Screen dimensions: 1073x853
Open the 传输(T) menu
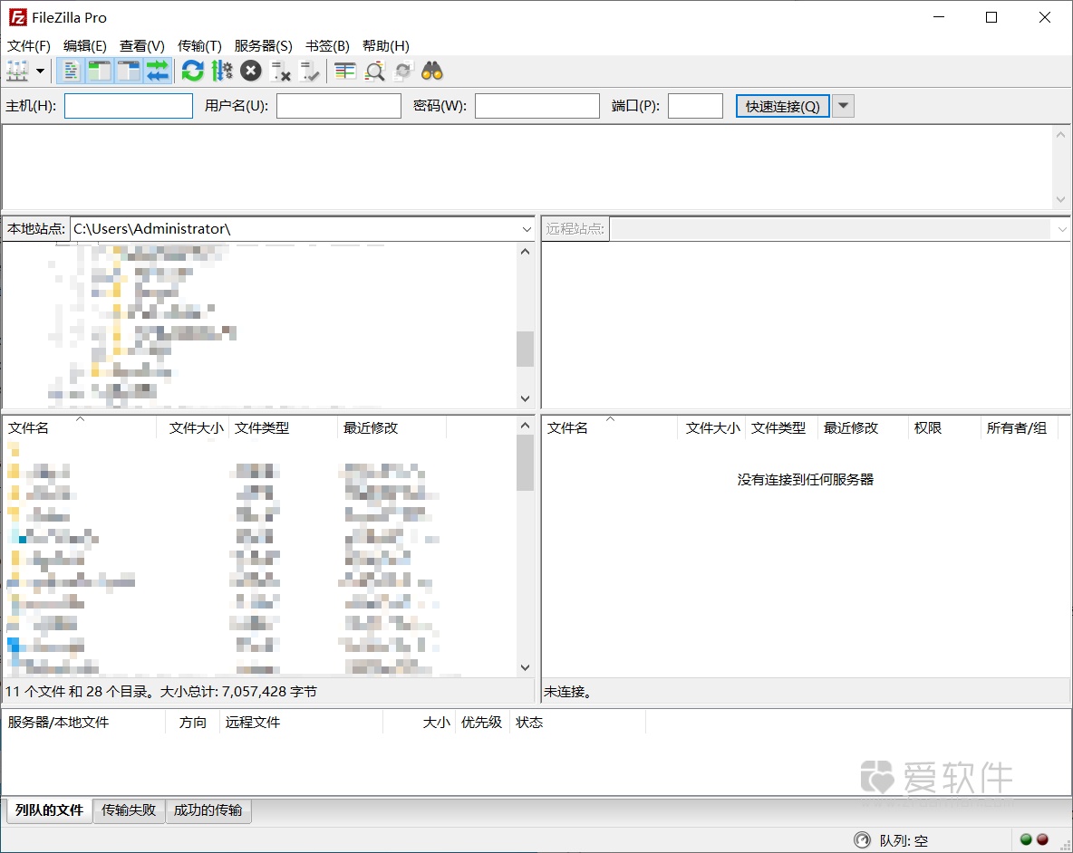pos(199,46)
